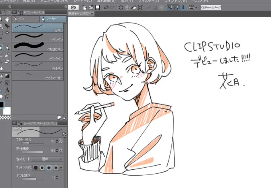The width and height of the screenshot is (271, 188).
Task: Click the 不透明度 stepper arrows
Action: [57, 150]
